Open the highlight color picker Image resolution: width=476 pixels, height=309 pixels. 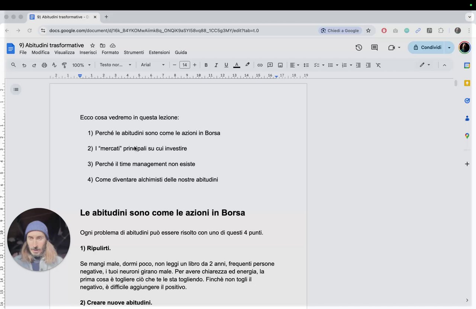(x=247, y=65)
